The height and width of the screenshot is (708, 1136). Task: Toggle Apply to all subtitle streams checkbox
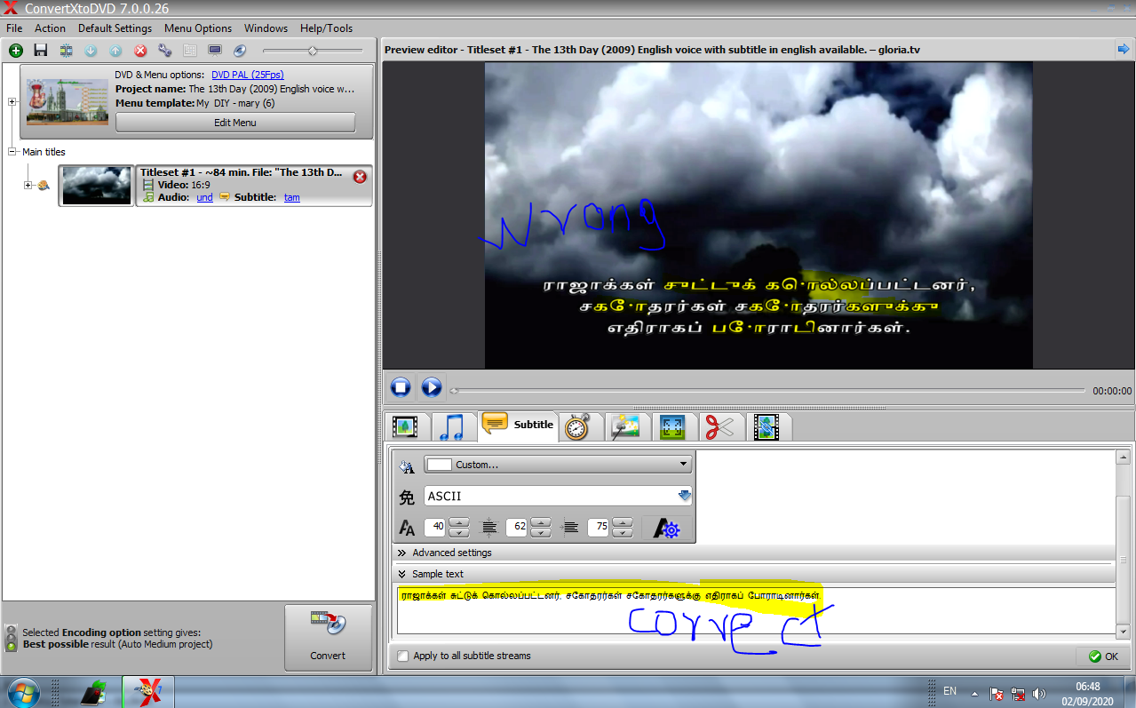[403, 656]
